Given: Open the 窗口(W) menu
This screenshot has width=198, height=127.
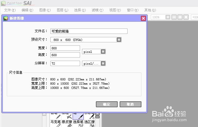Looking at the screenshot, I should (133, 10).
